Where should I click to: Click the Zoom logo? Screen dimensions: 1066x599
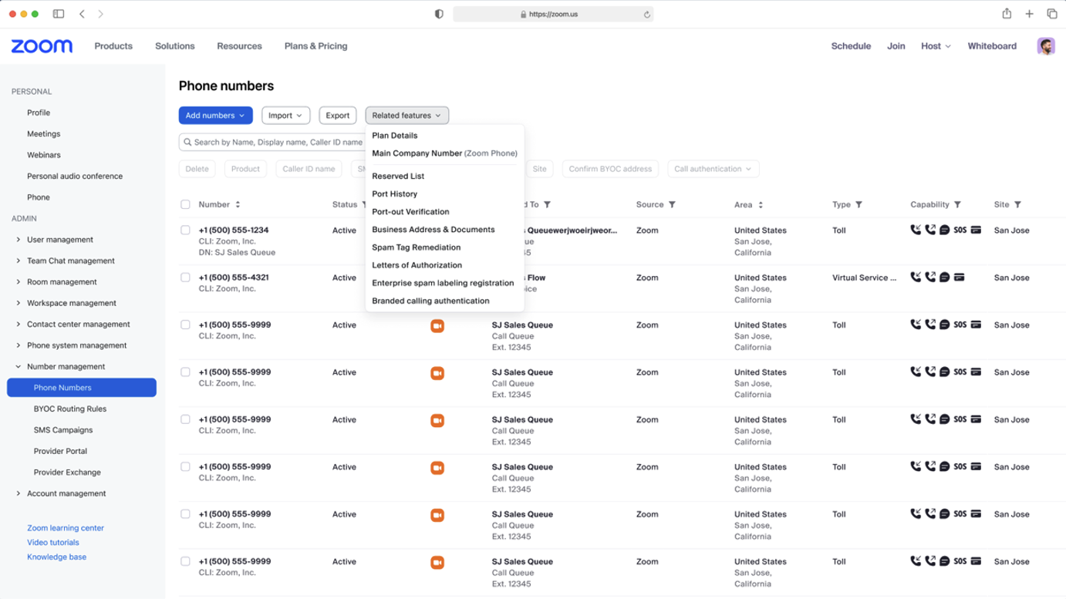tap(42, 46)
